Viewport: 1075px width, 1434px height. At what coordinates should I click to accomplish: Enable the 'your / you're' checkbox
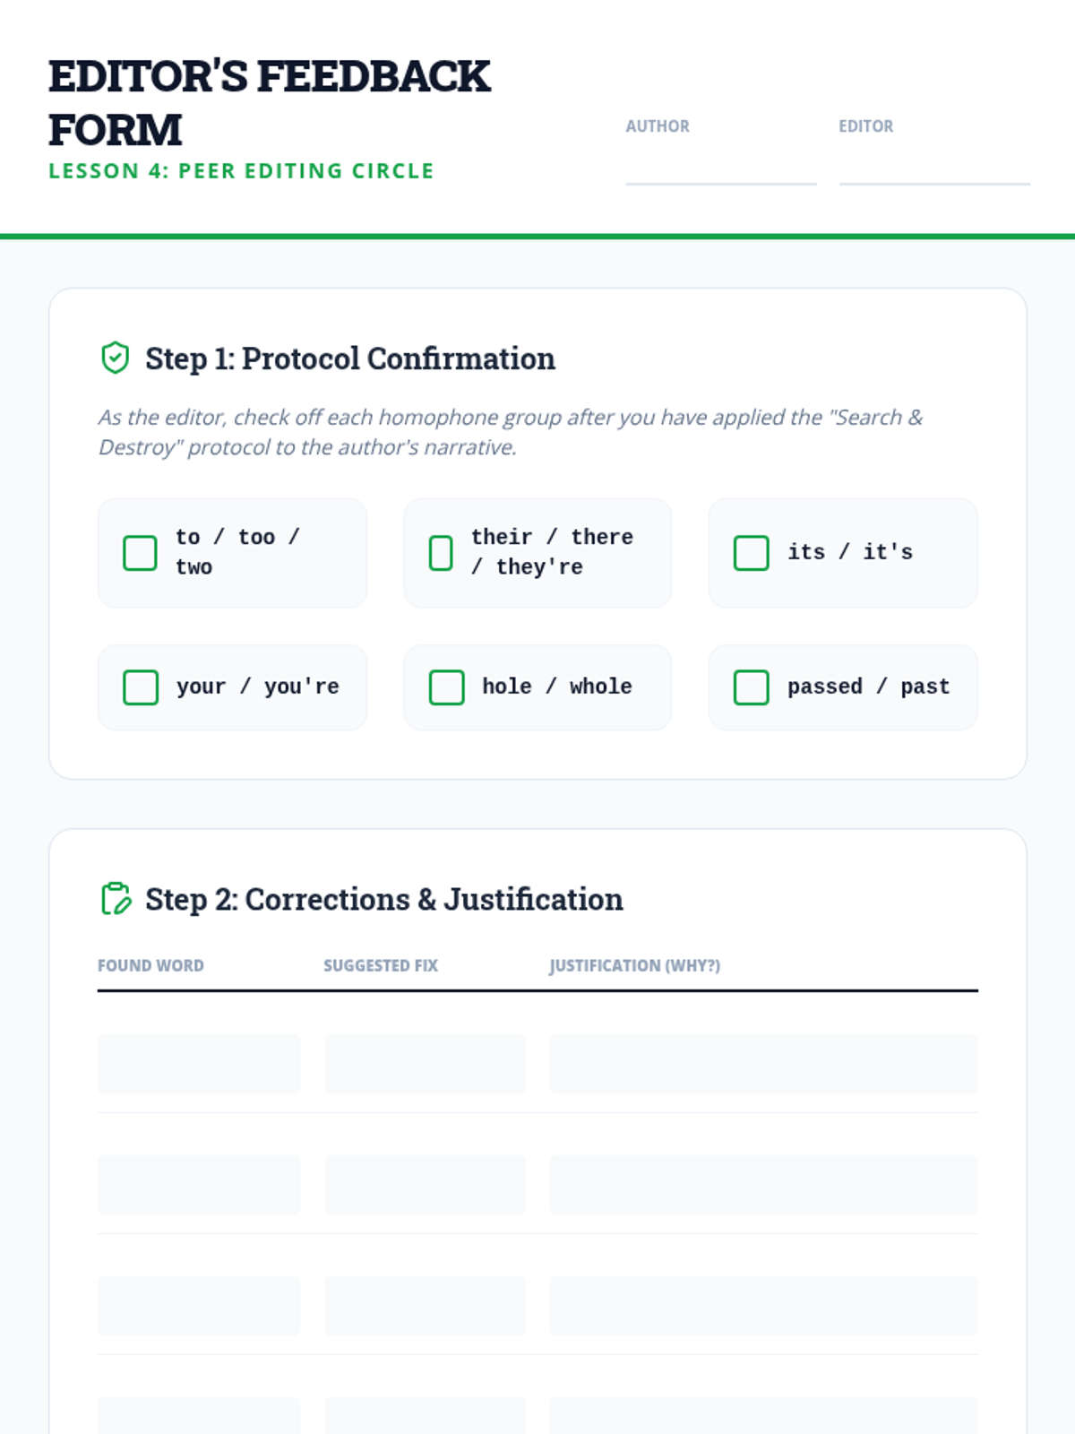point(140,687)
